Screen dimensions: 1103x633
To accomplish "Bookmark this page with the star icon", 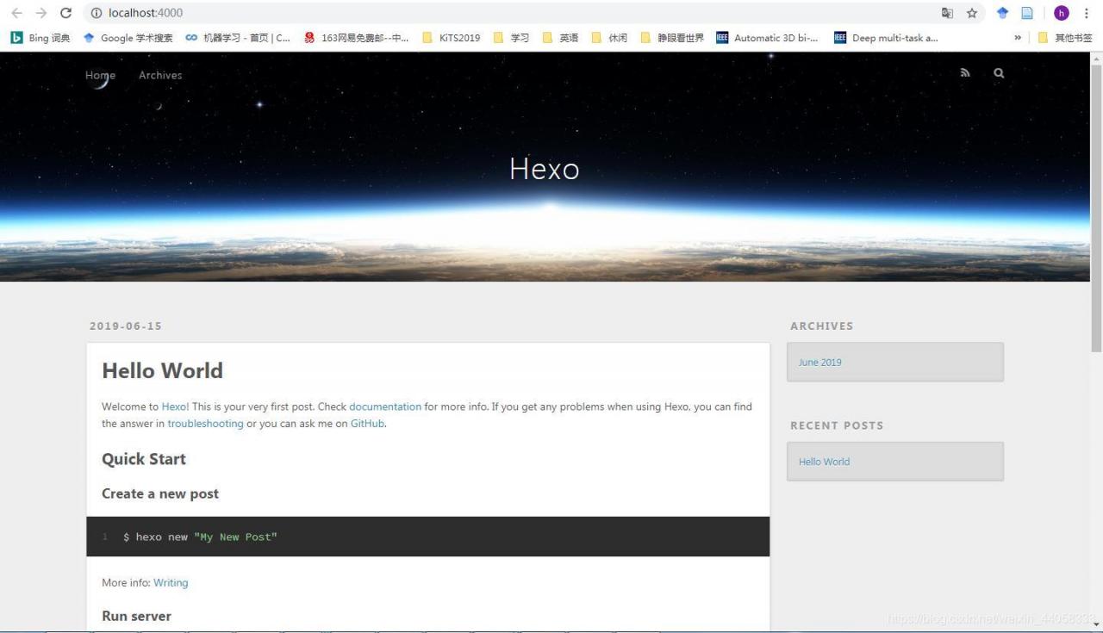I will [x=971, y=13].
